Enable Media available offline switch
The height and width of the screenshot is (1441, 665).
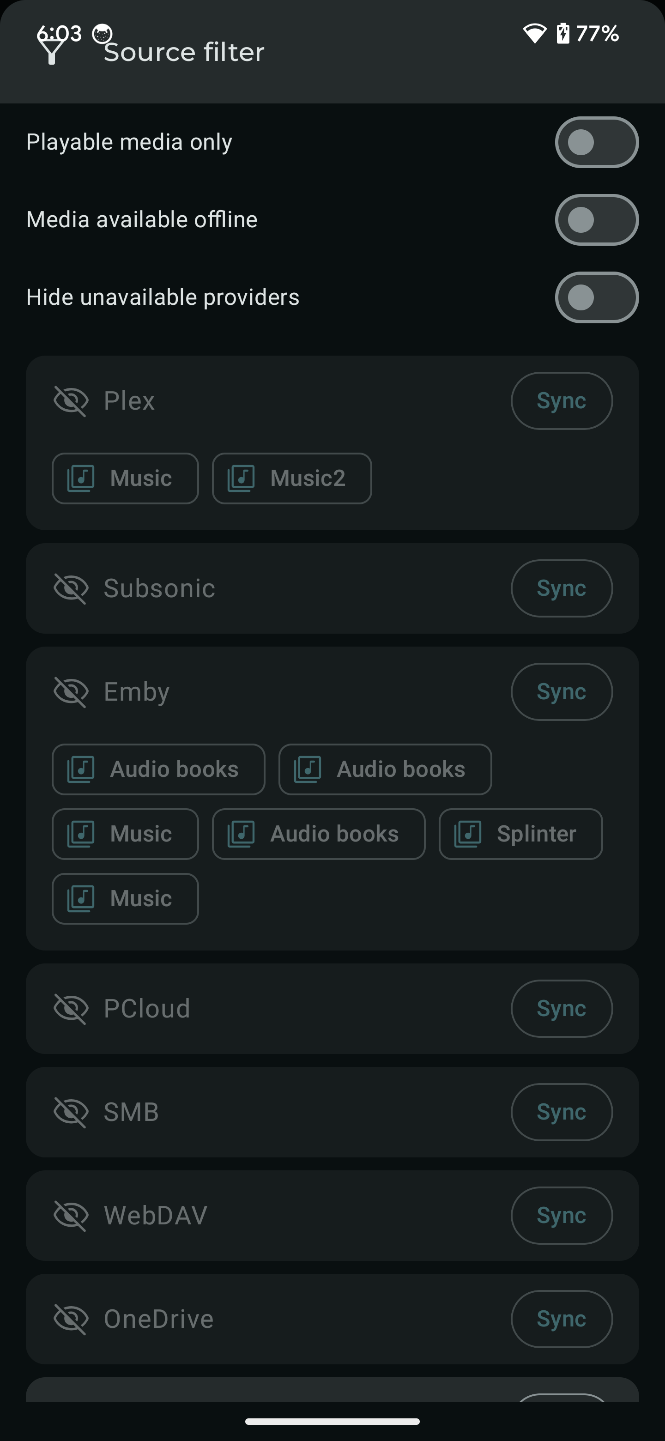[x=596, y=220]
